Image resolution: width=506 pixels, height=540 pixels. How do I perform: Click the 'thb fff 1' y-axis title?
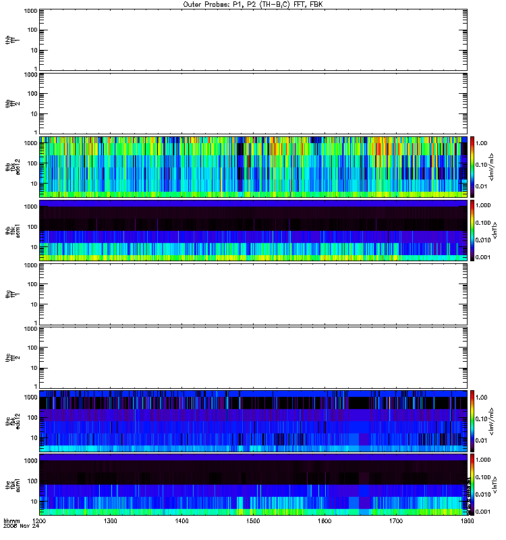(x=12, y=40)
